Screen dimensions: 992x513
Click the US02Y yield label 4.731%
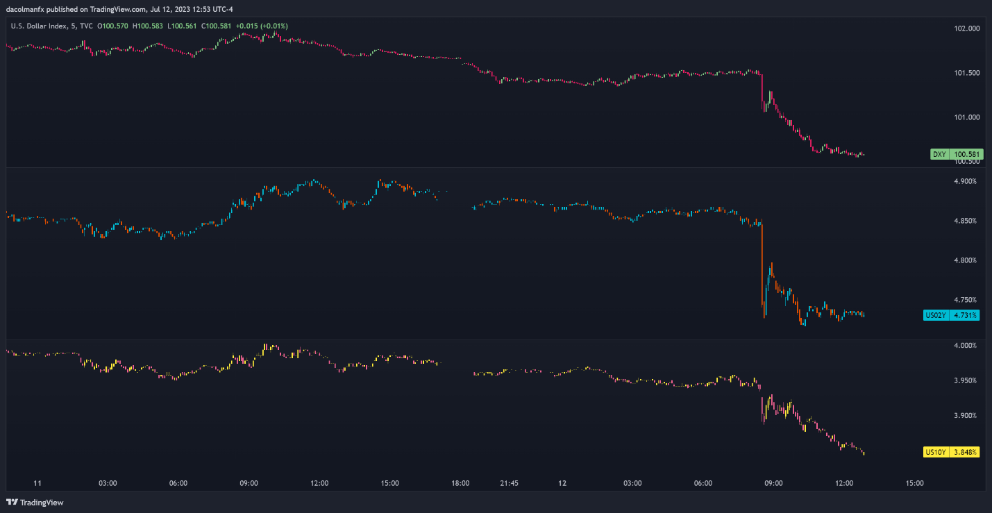[965, 315]
